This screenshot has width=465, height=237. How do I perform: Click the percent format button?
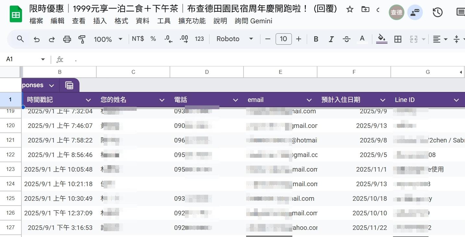click(x=153, y=39)
